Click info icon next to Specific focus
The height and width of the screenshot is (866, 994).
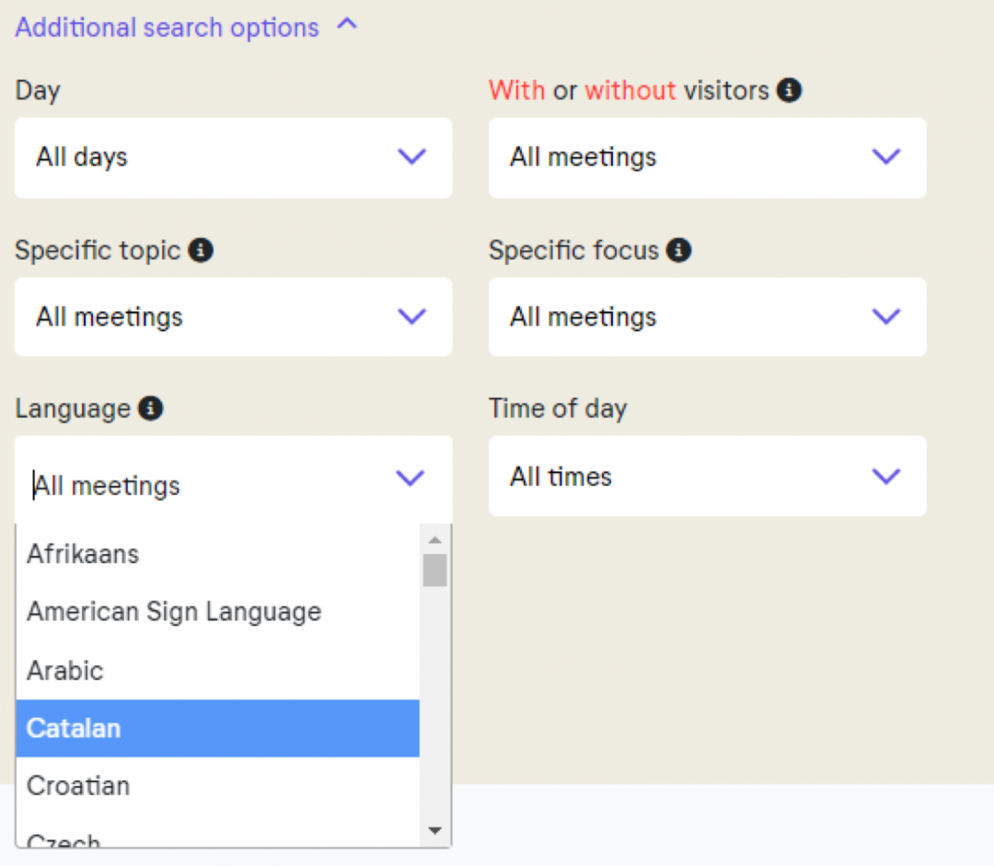(678, 250)
